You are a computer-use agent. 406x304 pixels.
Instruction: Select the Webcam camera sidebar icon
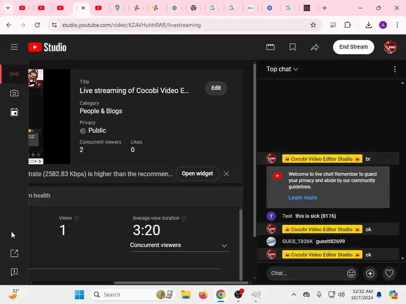(14, 93)
